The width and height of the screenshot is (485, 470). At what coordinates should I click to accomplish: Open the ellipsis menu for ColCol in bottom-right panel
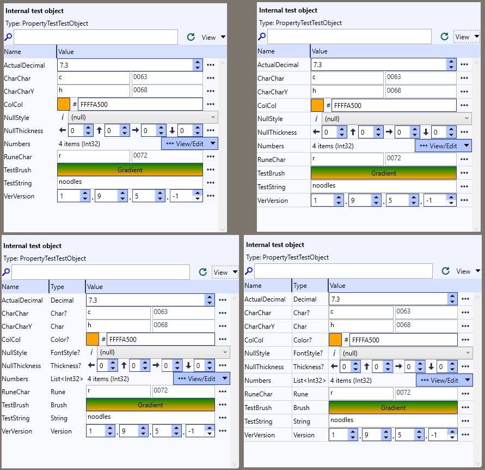click(465, 340)
